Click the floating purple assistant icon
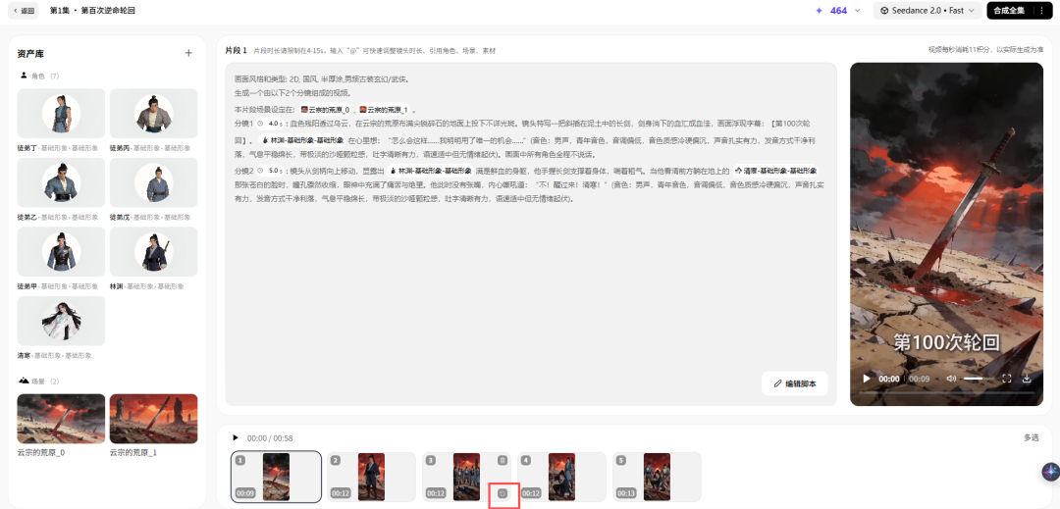The image size is (1060, 509). (x=1050, y=472)
